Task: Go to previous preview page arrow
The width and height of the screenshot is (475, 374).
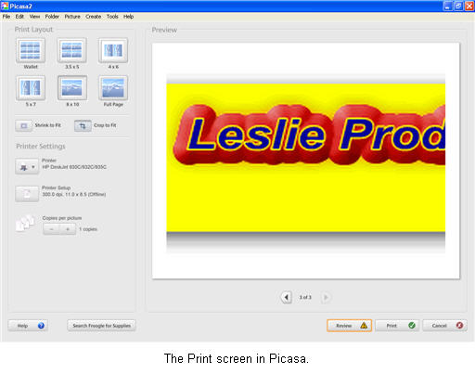Action: (x=287, y=297)
